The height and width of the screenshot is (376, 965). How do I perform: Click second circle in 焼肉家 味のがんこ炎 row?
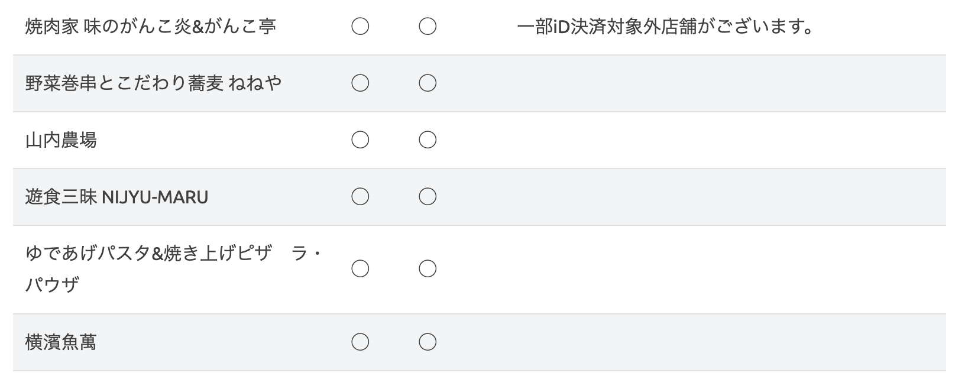pyautogui.click(x=428, y=27)
